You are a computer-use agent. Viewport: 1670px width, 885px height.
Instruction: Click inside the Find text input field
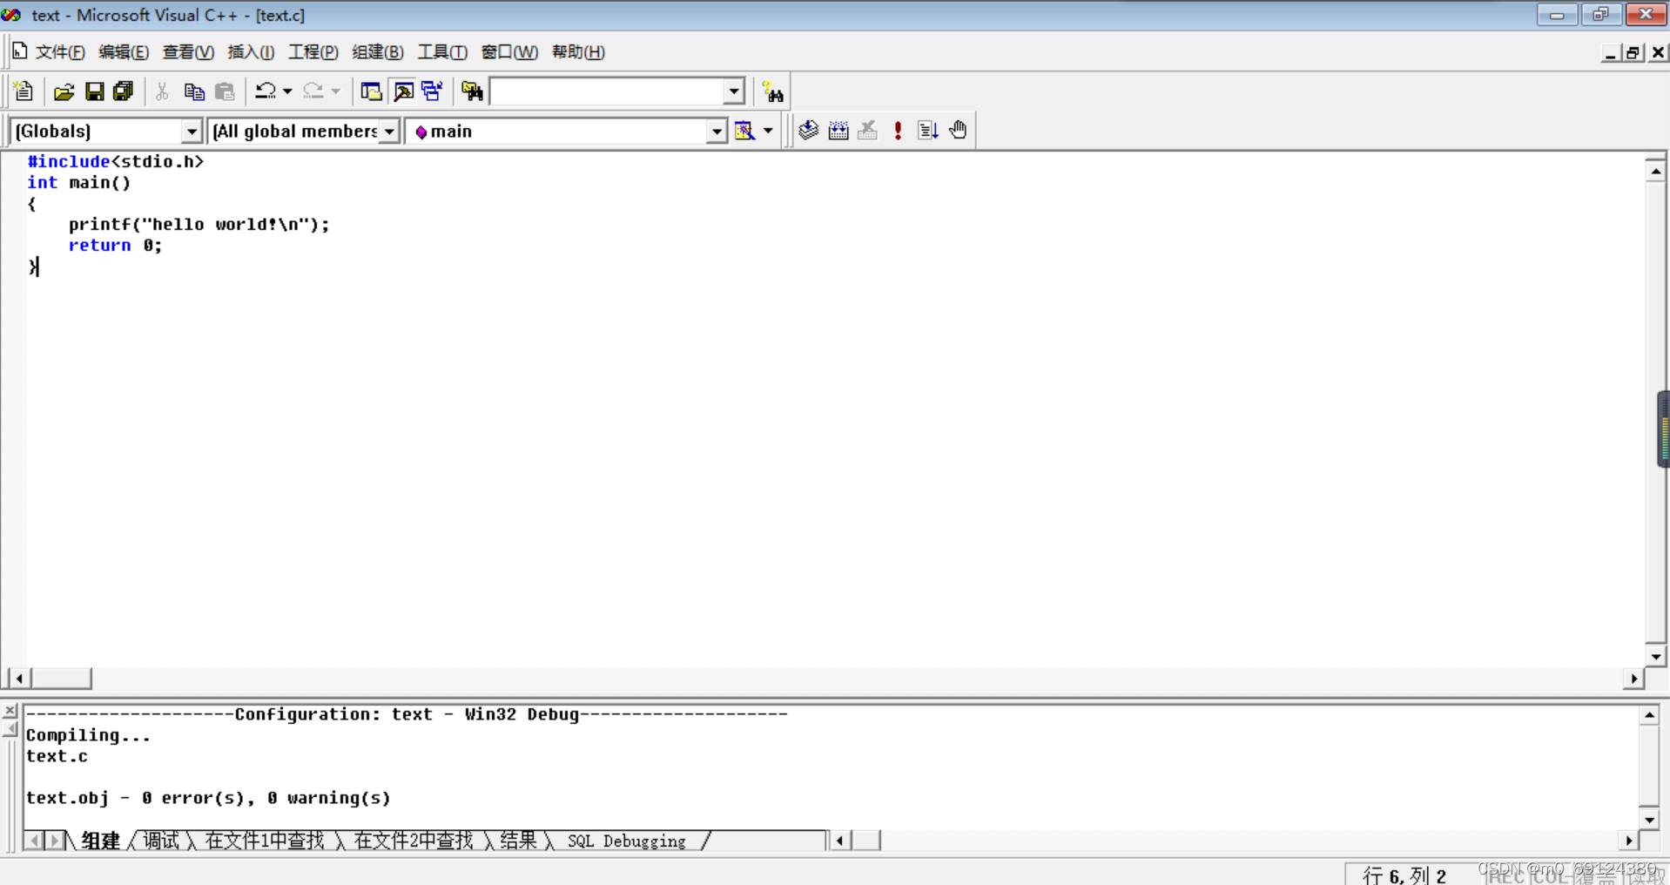pyautogui.click(x=607, y=91)
